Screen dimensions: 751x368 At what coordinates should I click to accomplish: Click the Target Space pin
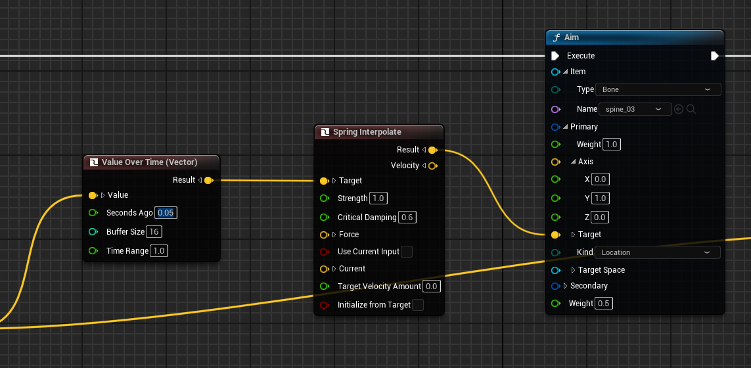click(556, 270)
